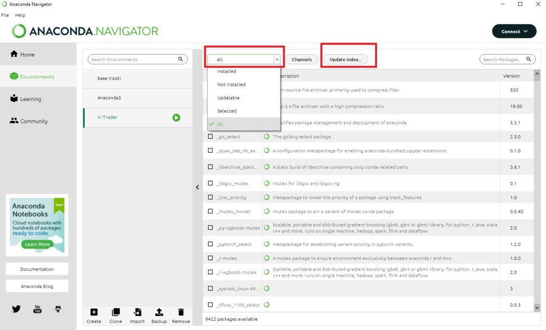Check the _go_select package checkbox

[x=210, y=136]
